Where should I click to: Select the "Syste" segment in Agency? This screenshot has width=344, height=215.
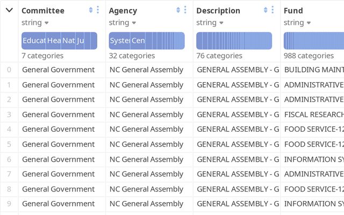click(119, 41)
